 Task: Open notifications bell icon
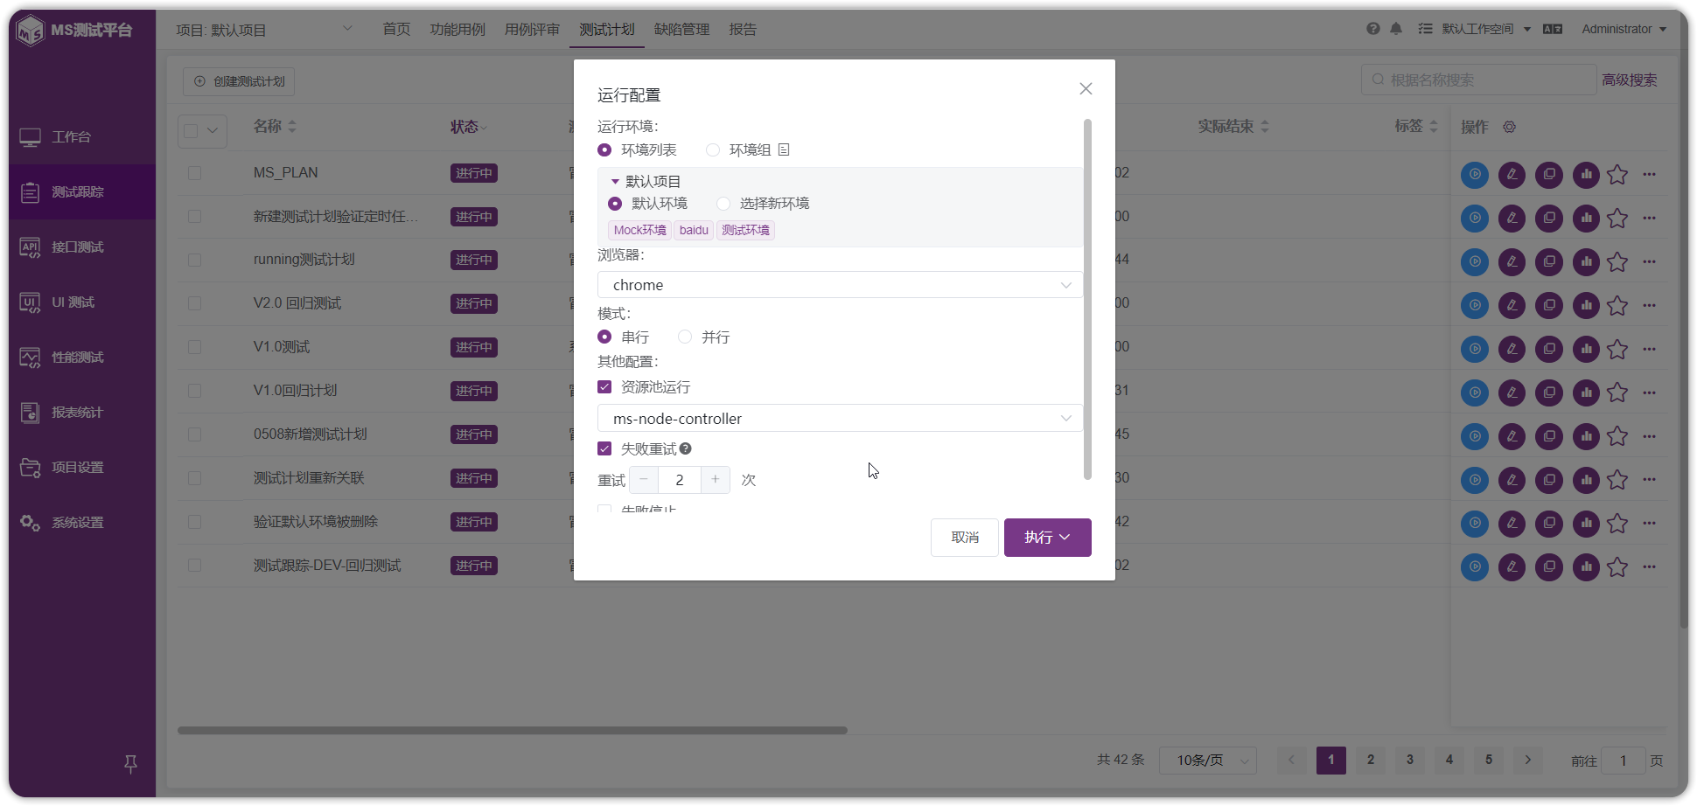1396,29
